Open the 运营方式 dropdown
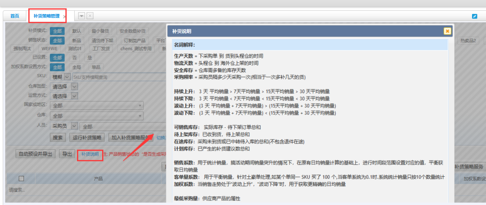 (x=64, y=96)
